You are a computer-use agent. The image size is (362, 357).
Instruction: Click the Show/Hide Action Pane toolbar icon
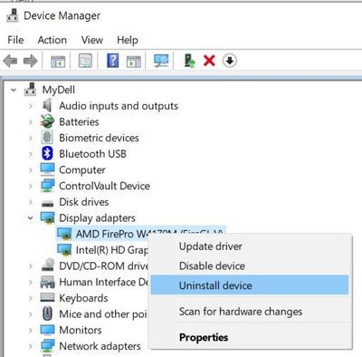[134, 62]
